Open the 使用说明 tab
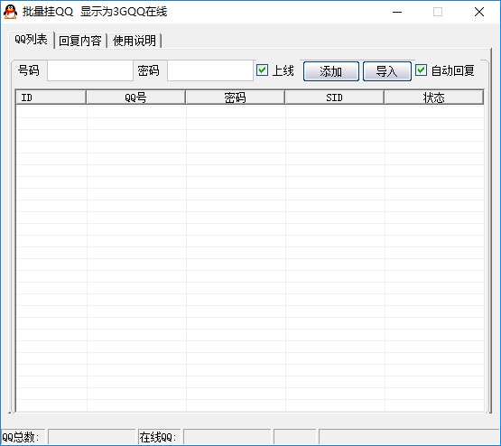Viewport: 501px width, 446px height. point(135,41)
